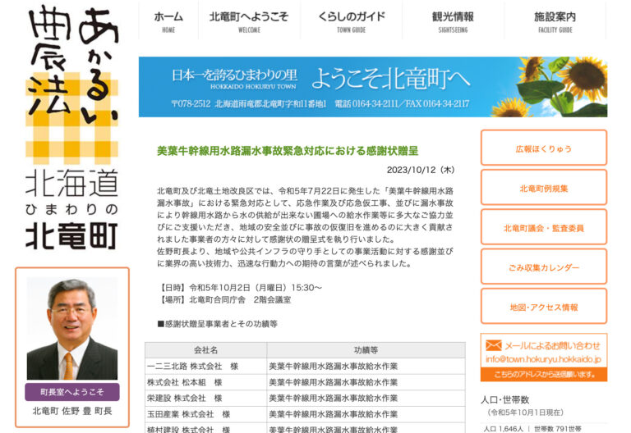Screen dimensions: 631x433
Task: Open the ホーム menu item
Action: (x=168, y=21)
